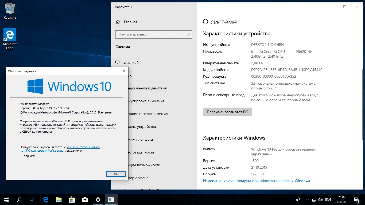
Task: Click magnifier icon in Найти параметр field
Action: 188,34
